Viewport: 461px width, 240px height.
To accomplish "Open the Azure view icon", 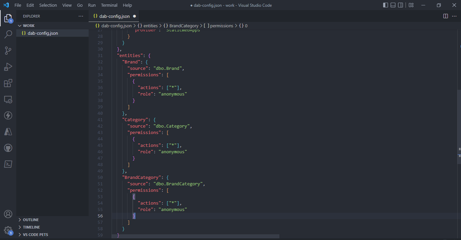I will [x=8, y=132].
